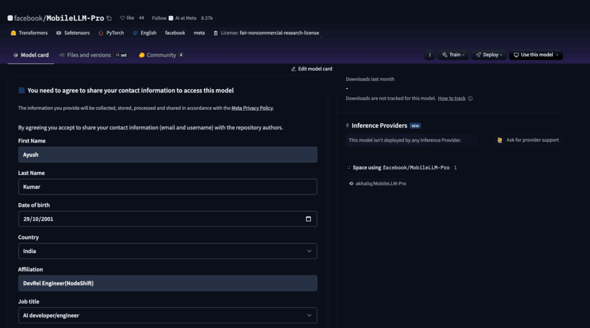This screenshot has width=590, height=328.
Task: Expand the Job title dropdown
Action: point(168,315)
